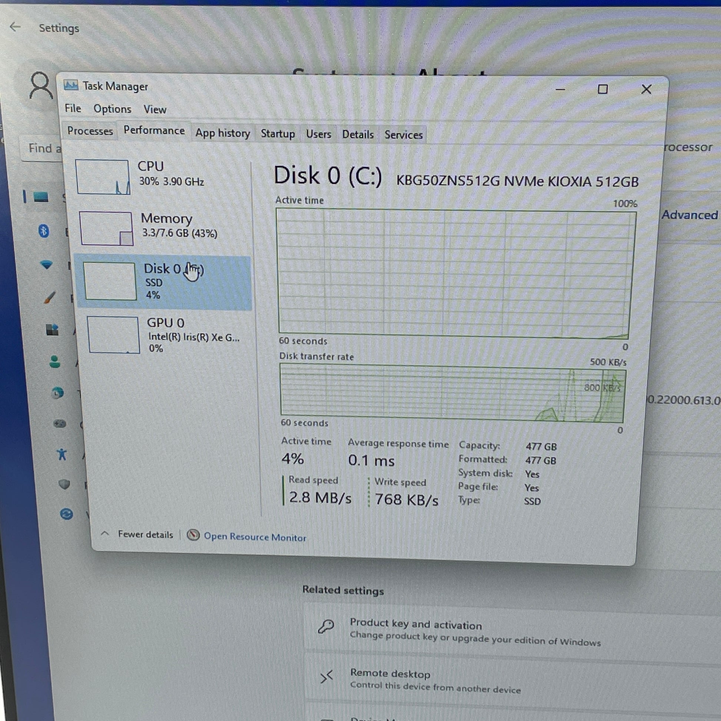721x721 pixels.
Task: Click the Resource Monitor icon
Action: (193, 535)
